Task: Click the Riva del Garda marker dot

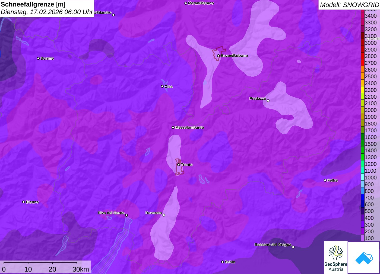Action: [126, 215]
